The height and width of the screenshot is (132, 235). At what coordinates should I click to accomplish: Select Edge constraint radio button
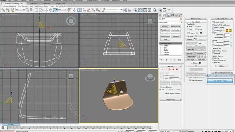tap(196, 26)
